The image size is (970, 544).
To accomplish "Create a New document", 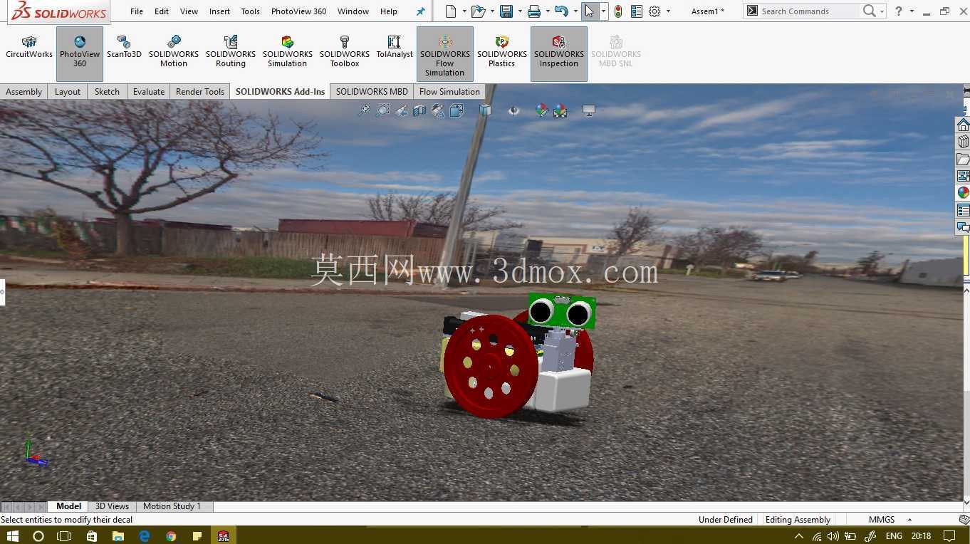I will point(450,11).
